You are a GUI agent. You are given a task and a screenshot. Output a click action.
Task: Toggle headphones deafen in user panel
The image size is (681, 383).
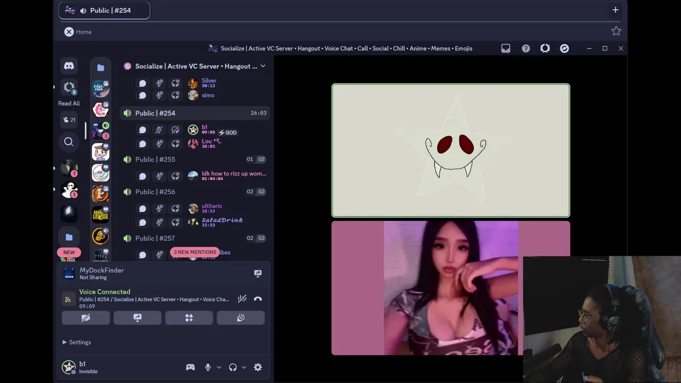pyautogui.click(x=232, y=367)
